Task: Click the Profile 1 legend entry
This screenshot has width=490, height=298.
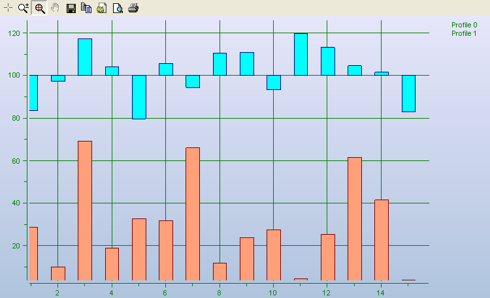Action: (464, 33)
